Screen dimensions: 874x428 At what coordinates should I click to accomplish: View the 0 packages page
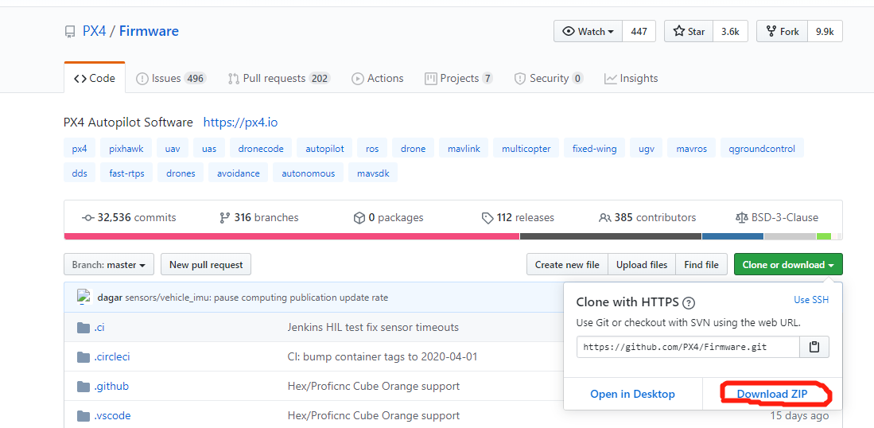tap(389, 217)
